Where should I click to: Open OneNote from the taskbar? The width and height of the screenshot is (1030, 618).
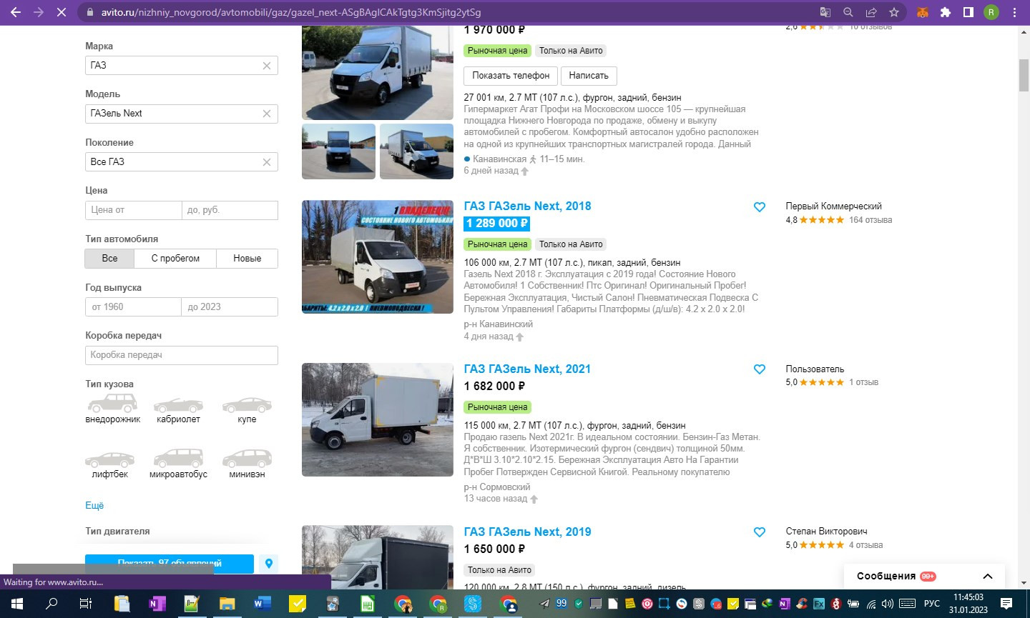point(157,604)
